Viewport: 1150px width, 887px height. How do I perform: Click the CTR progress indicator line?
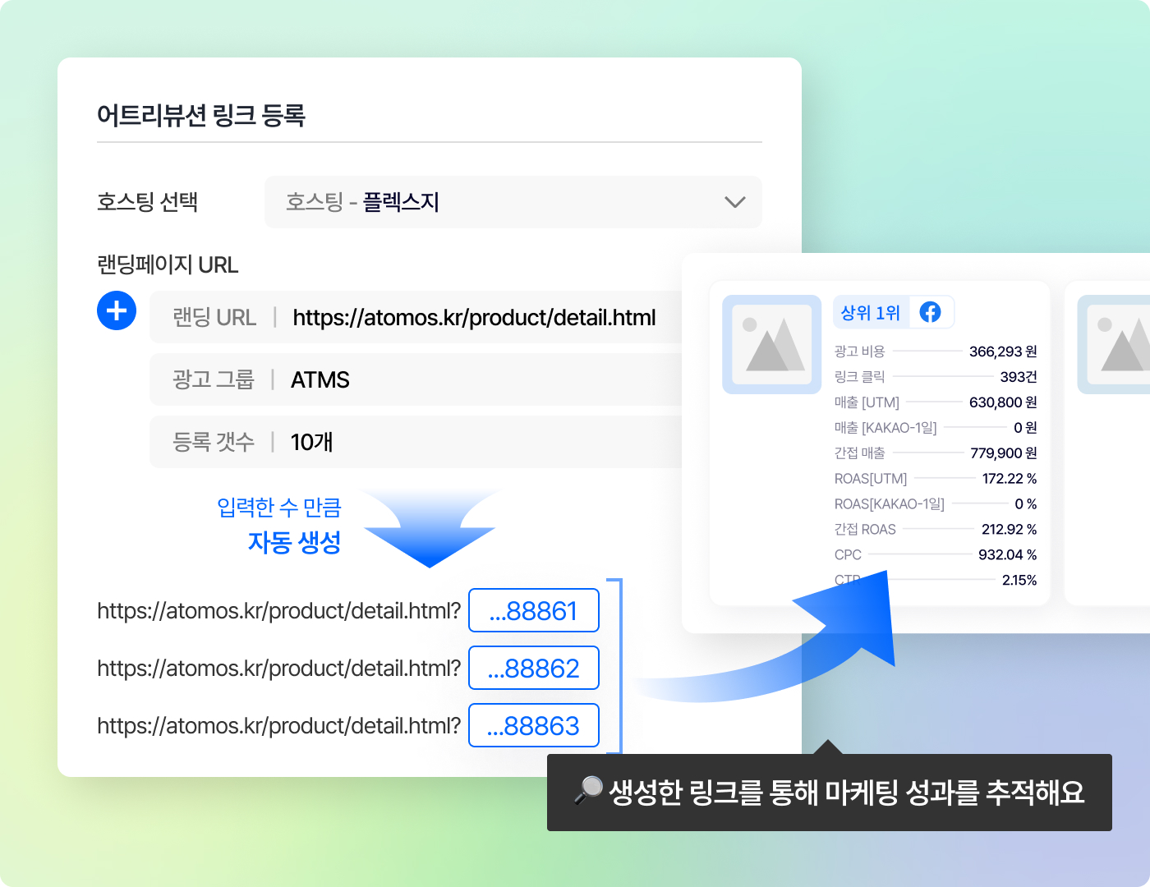coord(945,580)
